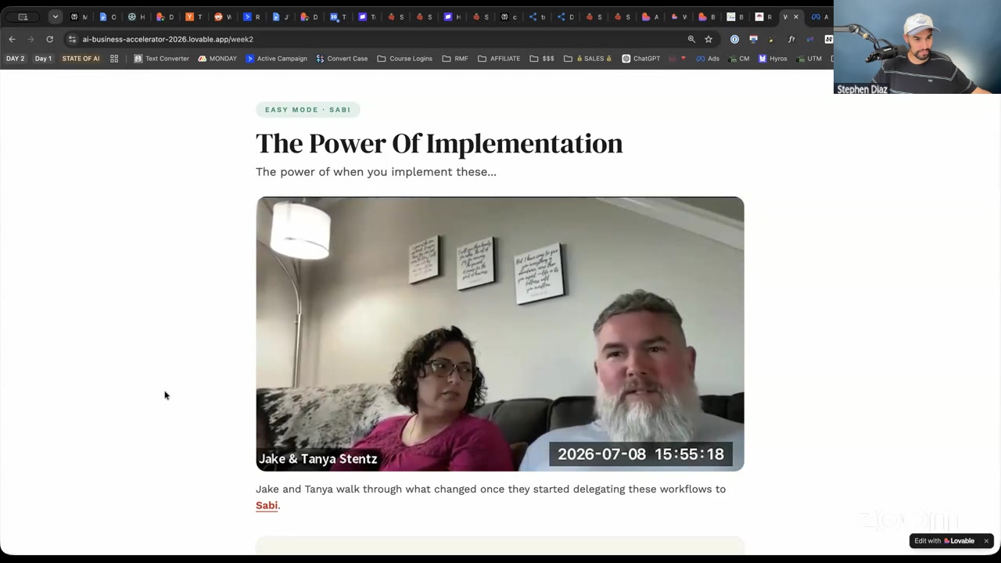Open the zoom magnifier icon in address bar

pyautogui.click(x=691, y=39)
